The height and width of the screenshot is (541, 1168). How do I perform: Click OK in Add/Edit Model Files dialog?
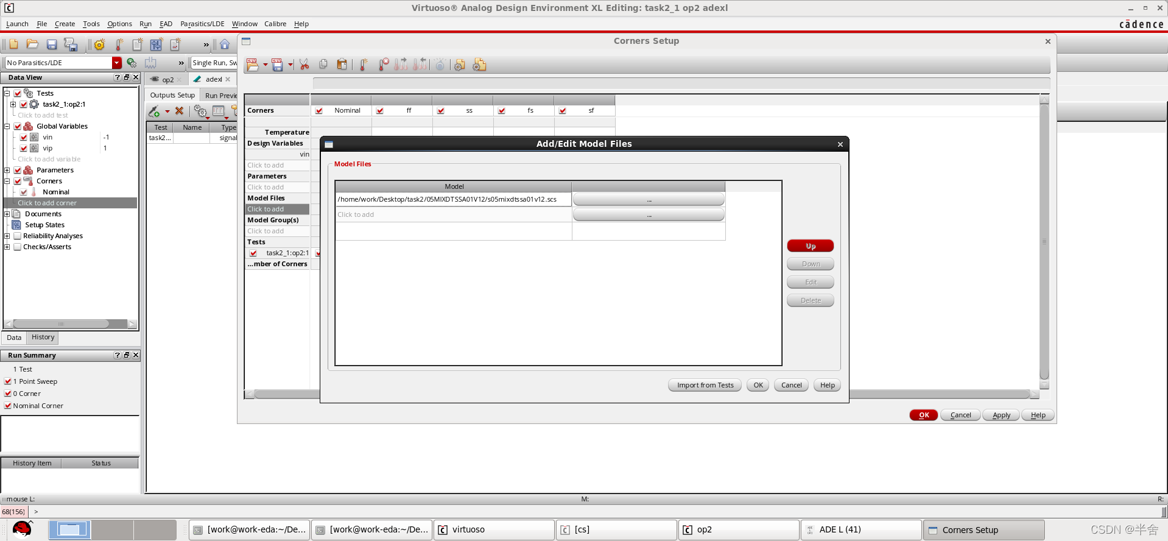758,385
